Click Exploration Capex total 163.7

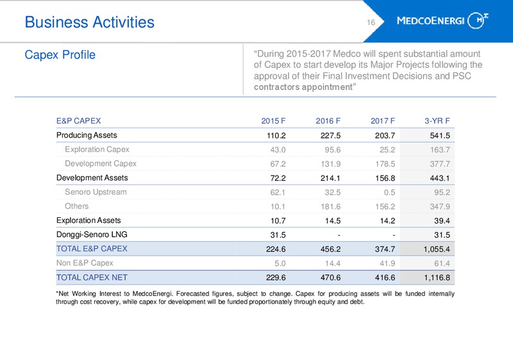440,150
